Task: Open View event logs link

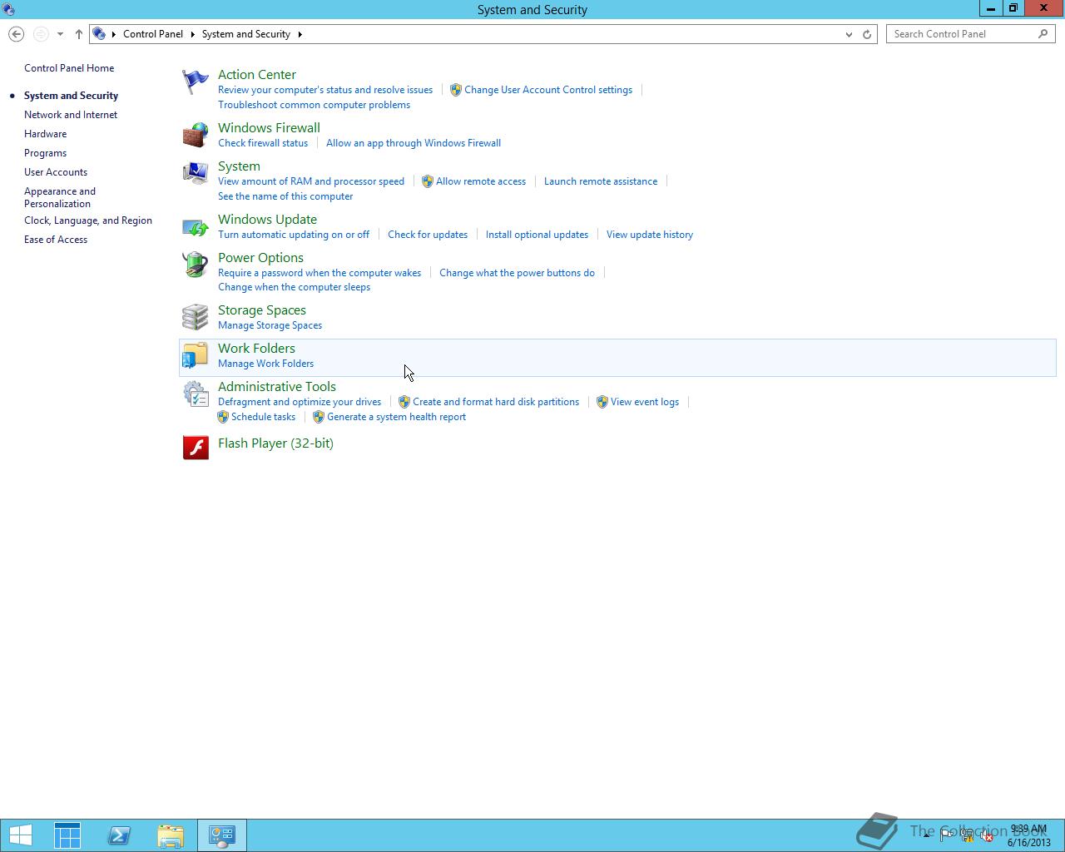Action: [x=645, y=402]
